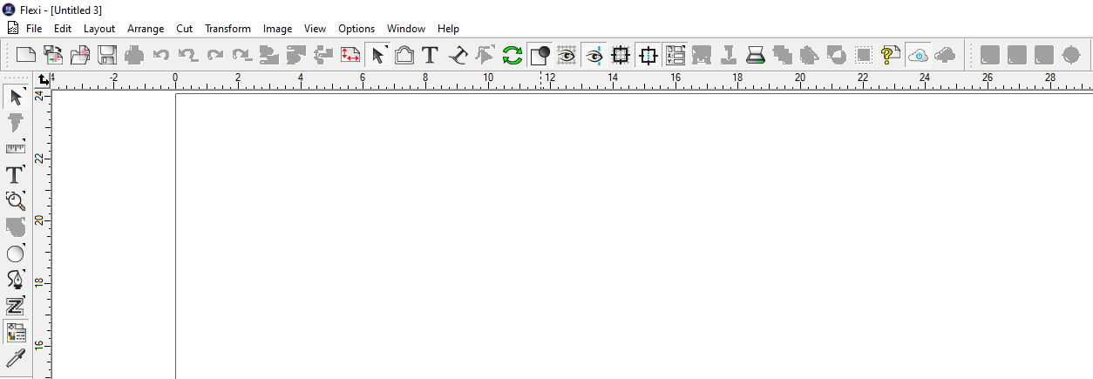
Task: Choose the Pen path tool in sidebar
Action: point(16,280)
